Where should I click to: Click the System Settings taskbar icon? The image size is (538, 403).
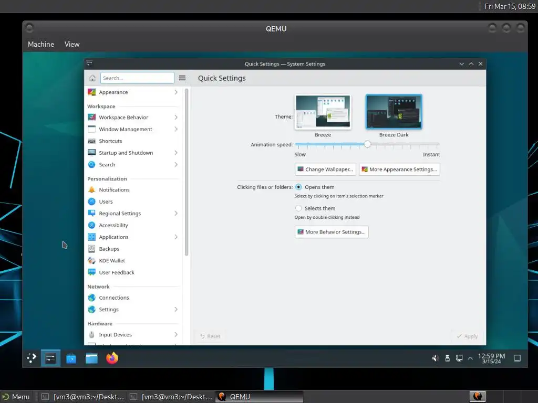point(50,358)
